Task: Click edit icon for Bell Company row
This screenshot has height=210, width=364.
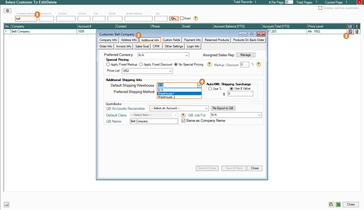Action: pyautogui.click(x=350, y=31)
